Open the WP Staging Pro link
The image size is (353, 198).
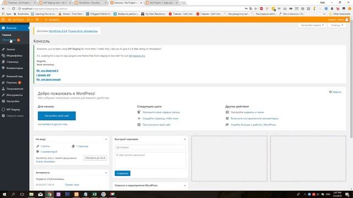pos(137,56)
